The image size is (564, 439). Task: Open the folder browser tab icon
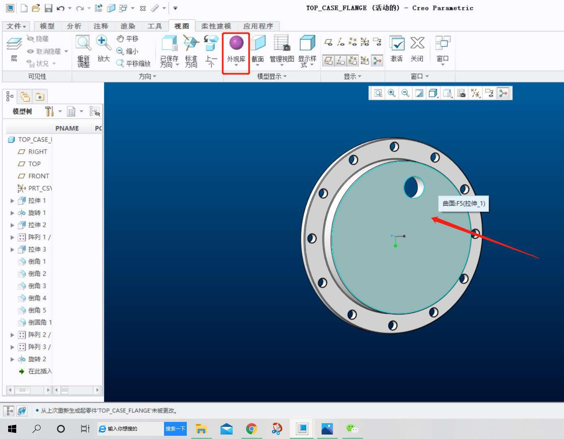25,96
